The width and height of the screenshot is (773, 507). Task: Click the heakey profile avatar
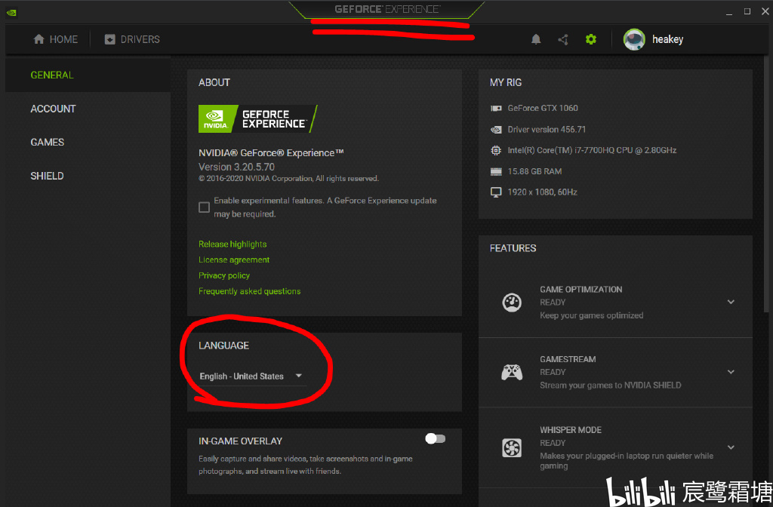click(634, 39)
